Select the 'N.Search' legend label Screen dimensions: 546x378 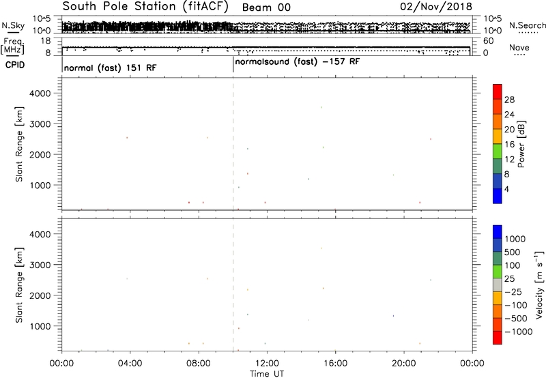[528, 25]
